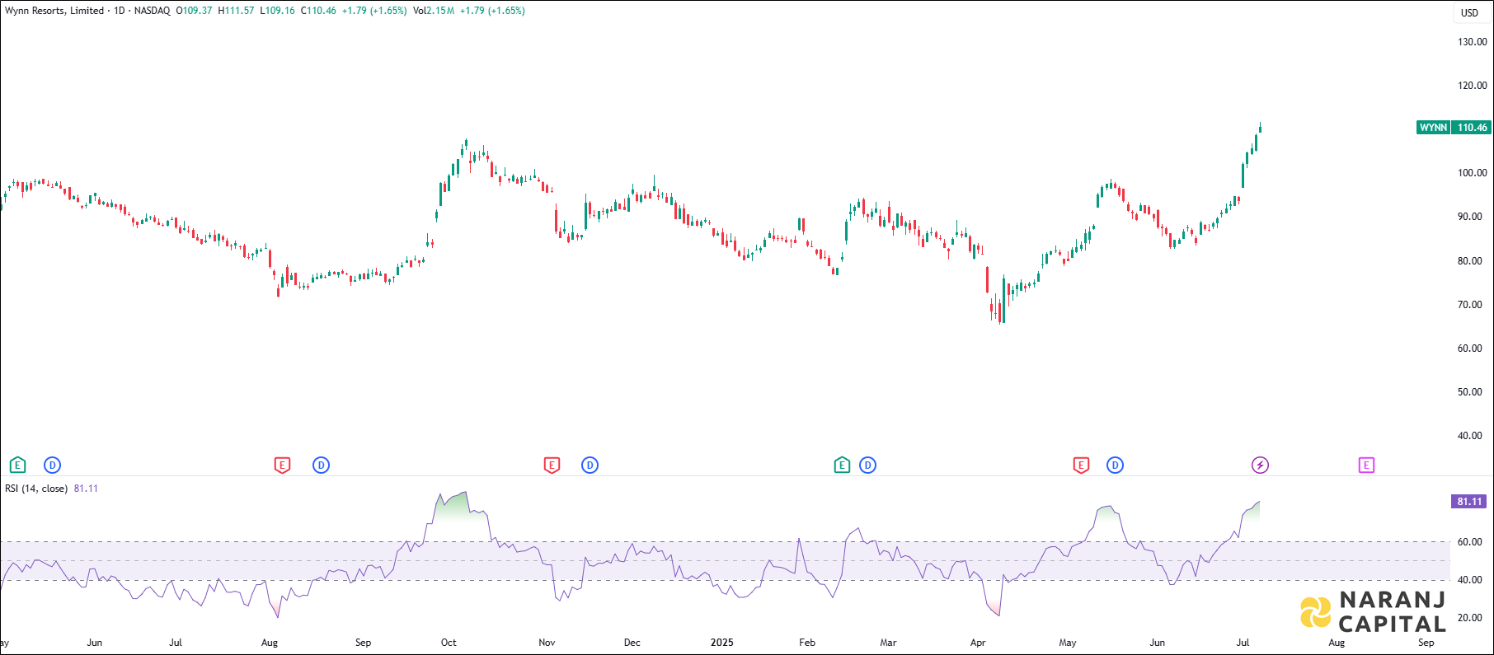Select the RSI (14, close) indicator legend
The image size is (1494, 655).
point(36,489)
